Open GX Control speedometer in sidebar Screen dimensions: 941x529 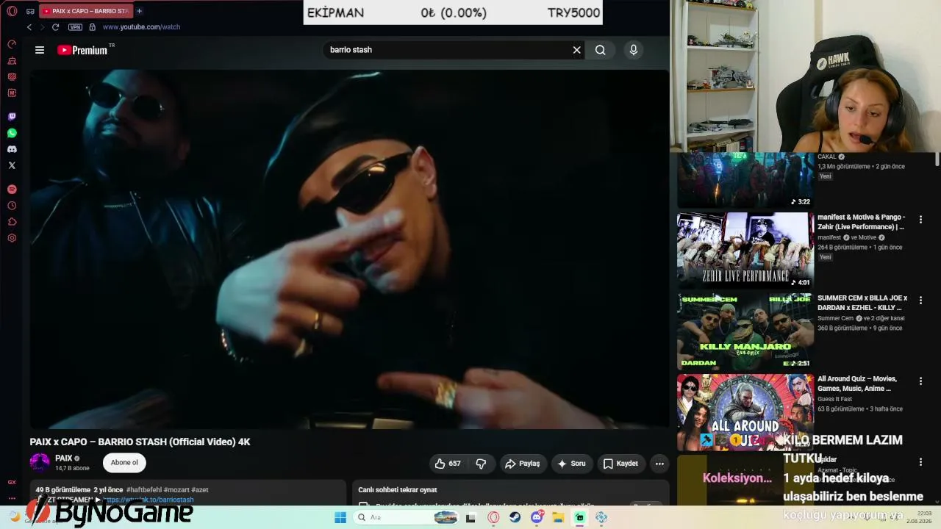12,44
